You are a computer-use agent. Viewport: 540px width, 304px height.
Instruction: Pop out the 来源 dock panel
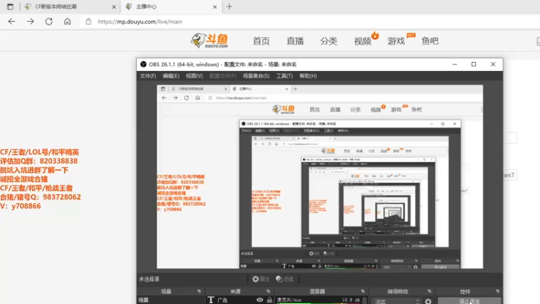(x=268, y=291)
